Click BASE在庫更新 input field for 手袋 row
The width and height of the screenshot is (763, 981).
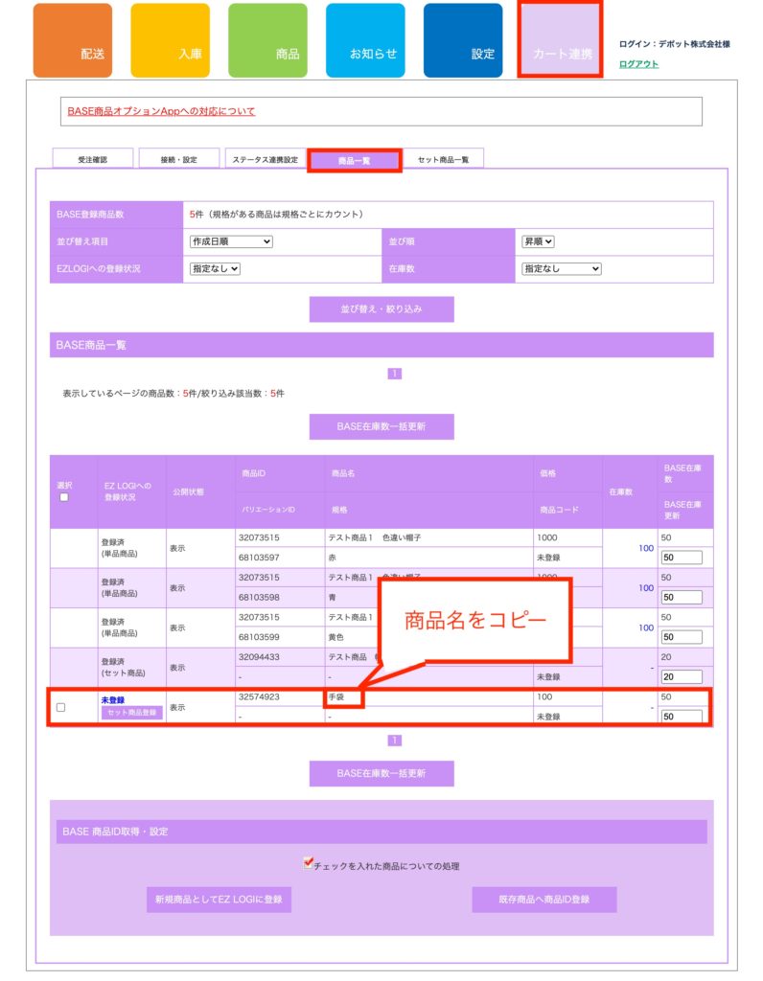click(x=681, y=717)
